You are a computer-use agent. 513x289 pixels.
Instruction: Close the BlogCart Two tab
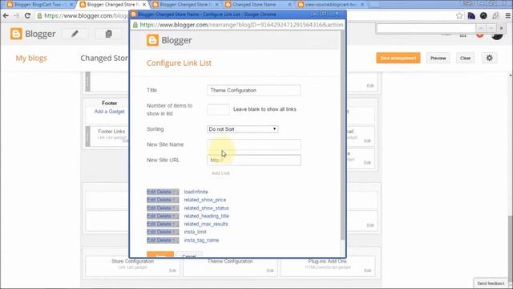pos(71,5)
